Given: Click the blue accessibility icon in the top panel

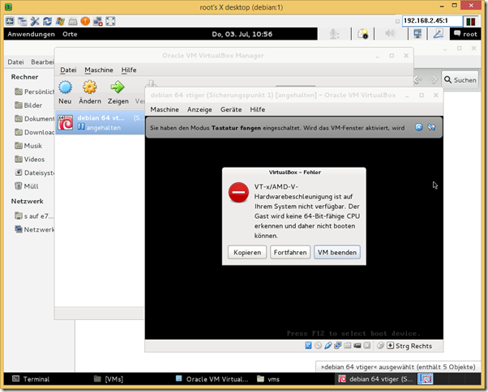Looking at the screenshot, I should (x=439, y=33).
